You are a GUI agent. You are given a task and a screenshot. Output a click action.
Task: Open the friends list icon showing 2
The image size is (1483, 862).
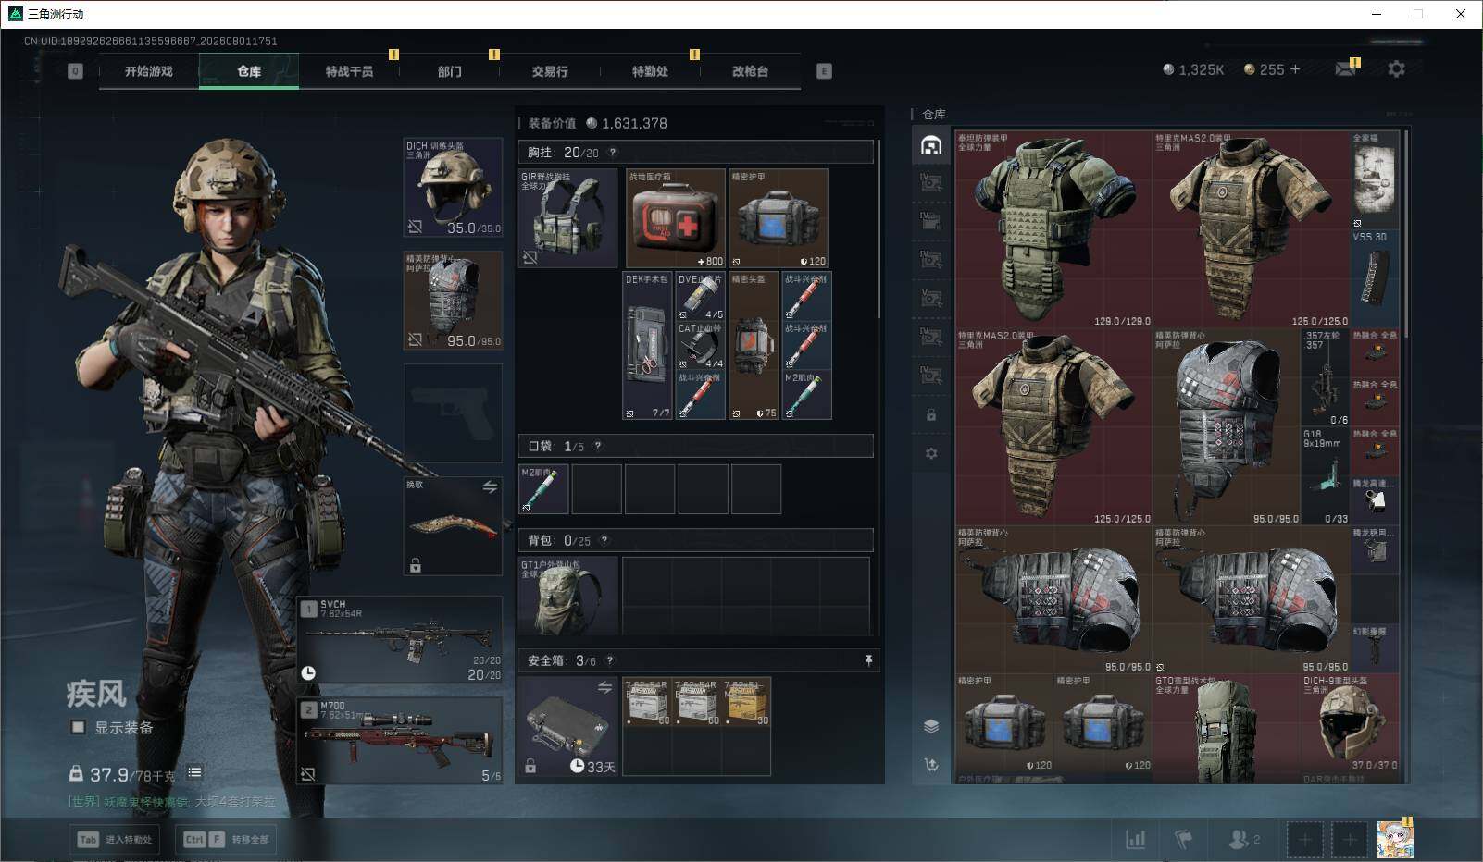coord(1243,839)
